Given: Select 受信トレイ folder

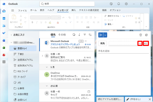Looking at the screenshot, I should pyautogui.click(x=23, y=48).
